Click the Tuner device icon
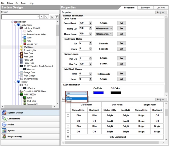 click(25, 98)
